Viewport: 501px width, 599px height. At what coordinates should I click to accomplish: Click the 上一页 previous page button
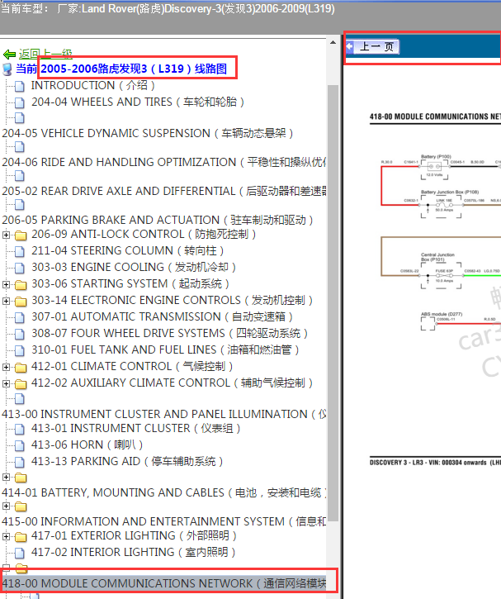tap(372, 46)
